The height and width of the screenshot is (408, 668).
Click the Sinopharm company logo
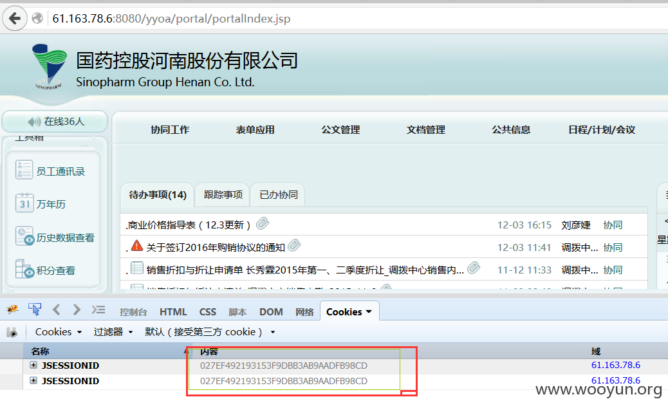coord(50,66)
